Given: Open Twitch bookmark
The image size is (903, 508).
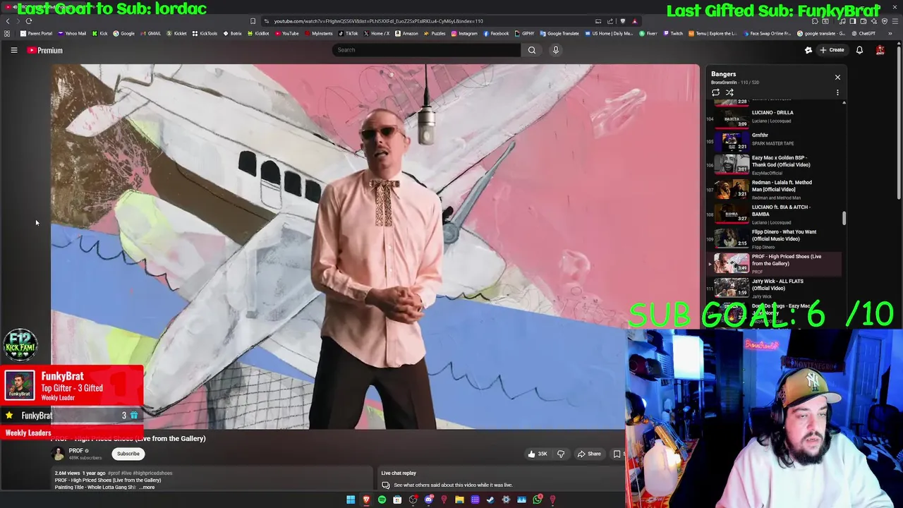Looking at the screenshot, I should (672, 33).
